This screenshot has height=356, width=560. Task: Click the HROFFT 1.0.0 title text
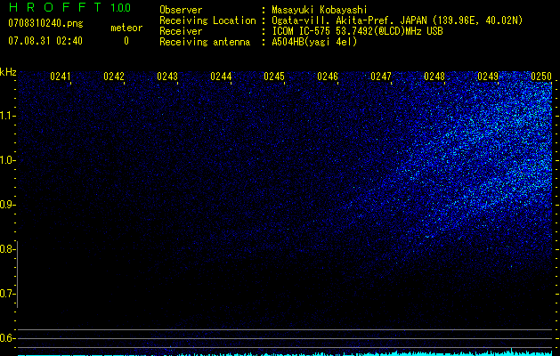point(69,7)
